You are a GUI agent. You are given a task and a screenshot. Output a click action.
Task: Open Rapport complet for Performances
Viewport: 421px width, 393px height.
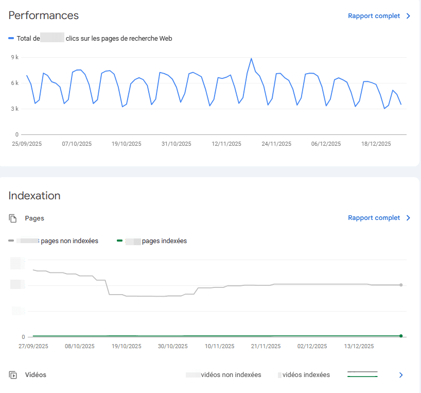[374, 16]
